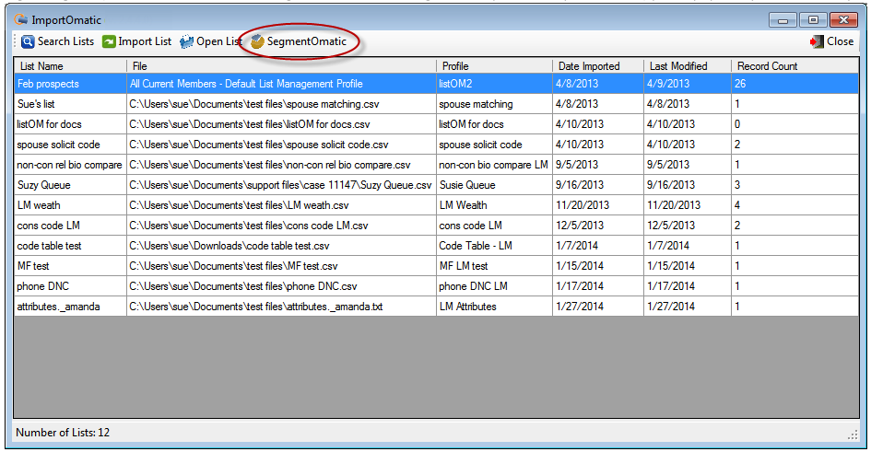The height and width of the screenshot is (452, 871).
Task: Minimize the ImportOmatic window
Action: [783, 20]
